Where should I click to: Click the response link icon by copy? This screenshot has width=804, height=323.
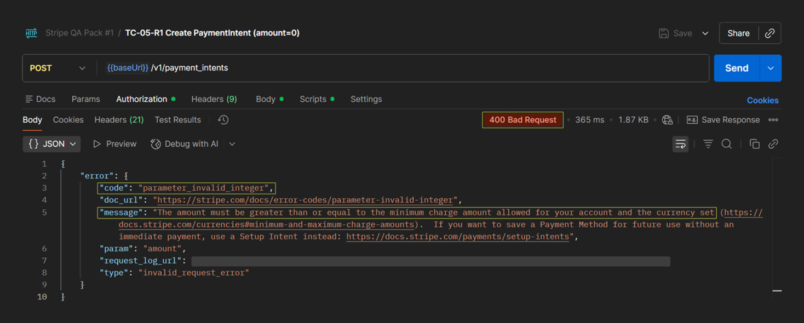[773, 144]
